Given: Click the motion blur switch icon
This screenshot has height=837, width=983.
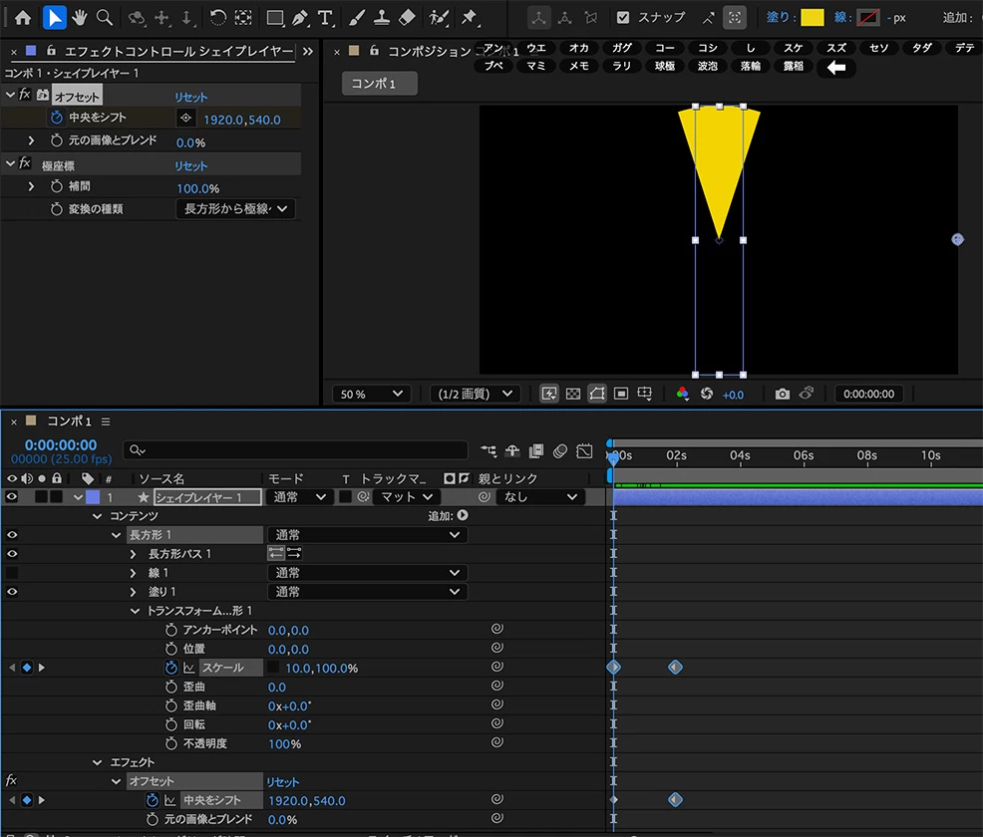Looking at the screenshot, I should [560, 450].
